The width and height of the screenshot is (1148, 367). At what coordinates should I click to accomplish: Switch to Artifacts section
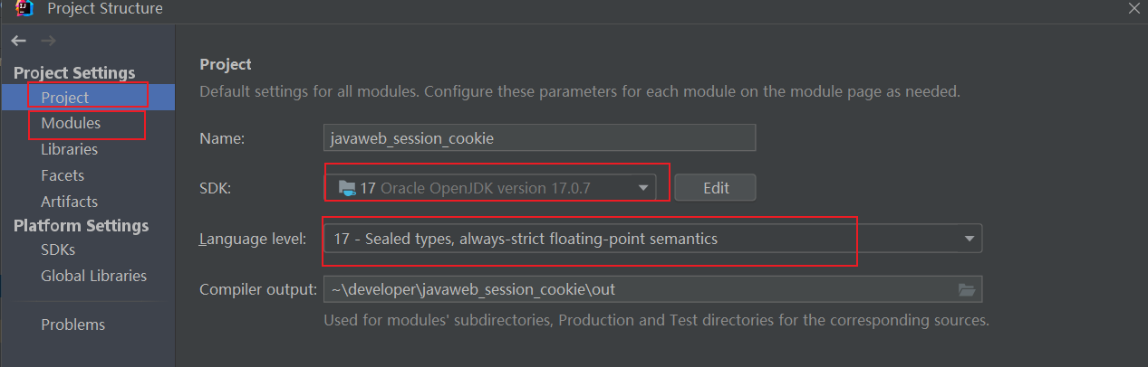click(69, 202)
